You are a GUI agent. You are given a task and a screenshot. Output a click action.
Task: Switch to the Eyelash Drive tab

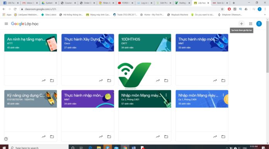(49, 3)
